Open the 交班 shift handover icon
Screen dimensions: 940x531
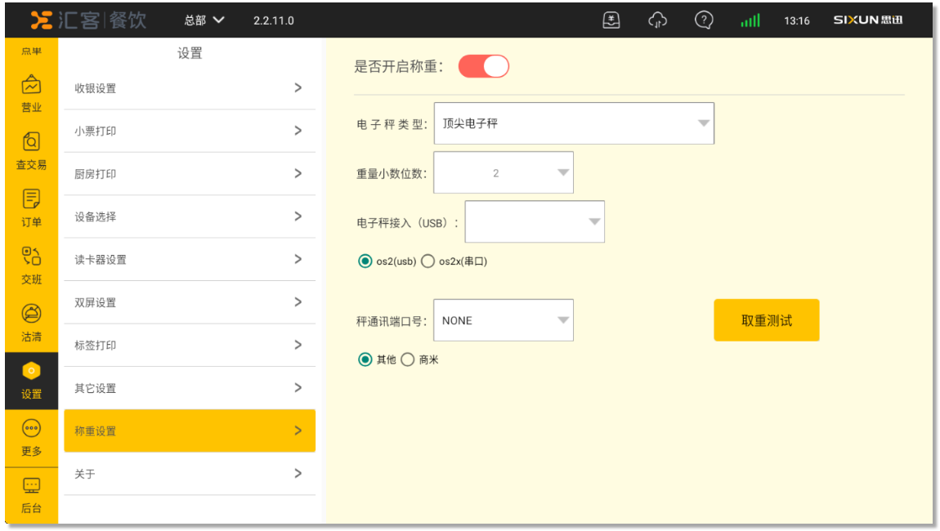31,257
